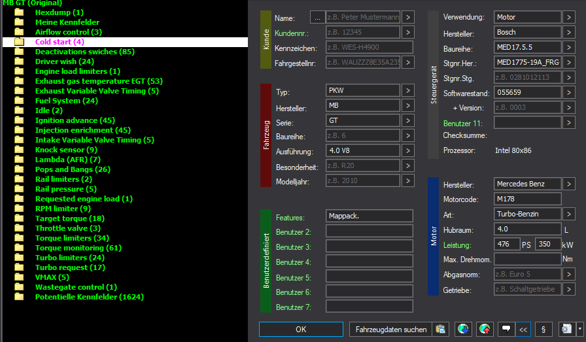Select Potentielle Kennfelder (1624) folder
Image resolution: width=586 pixels, height=342 pixels.
tap(90, 297)
